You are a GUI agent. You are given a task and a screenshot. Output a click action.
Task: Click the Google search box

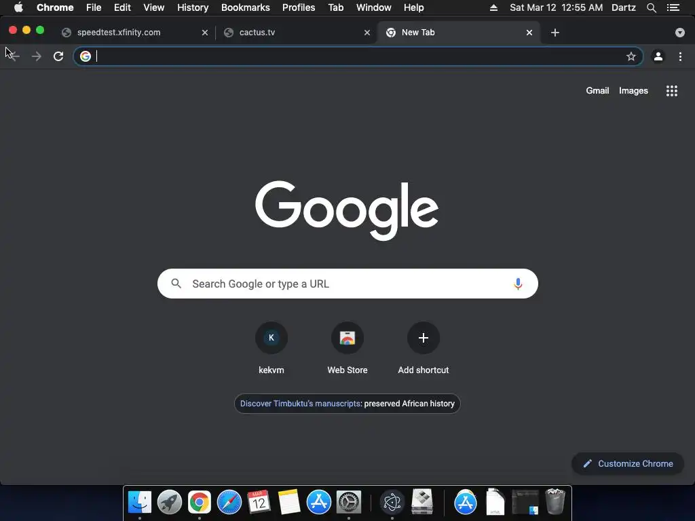click(347, 284)
